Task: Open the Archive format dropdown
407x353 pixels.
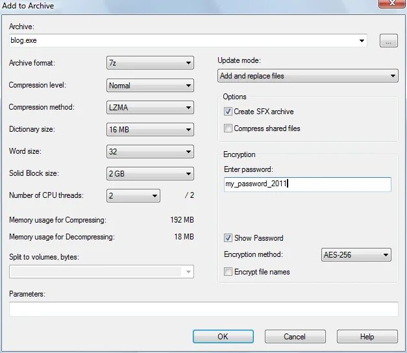Action: point(150,63)
